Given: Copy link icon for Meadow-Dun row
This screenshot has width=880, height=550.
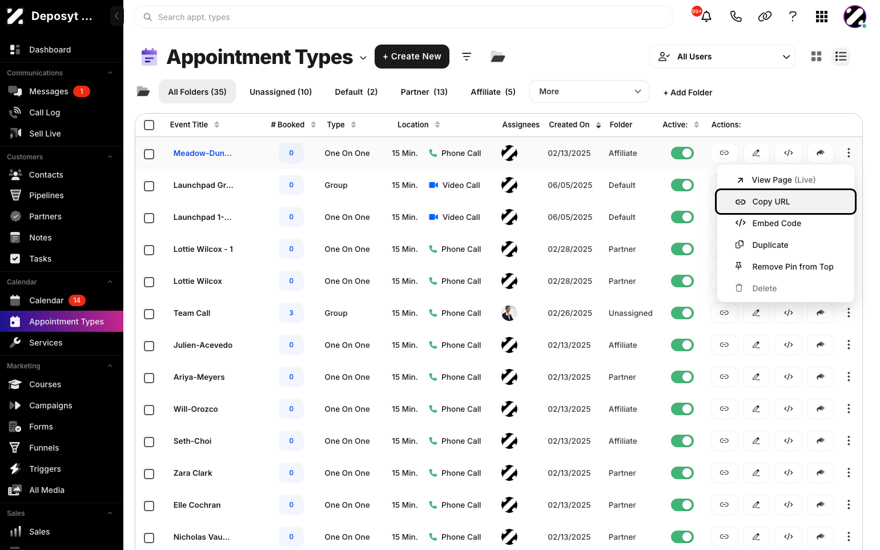Looking at the screenshot, I should point(724,153).
